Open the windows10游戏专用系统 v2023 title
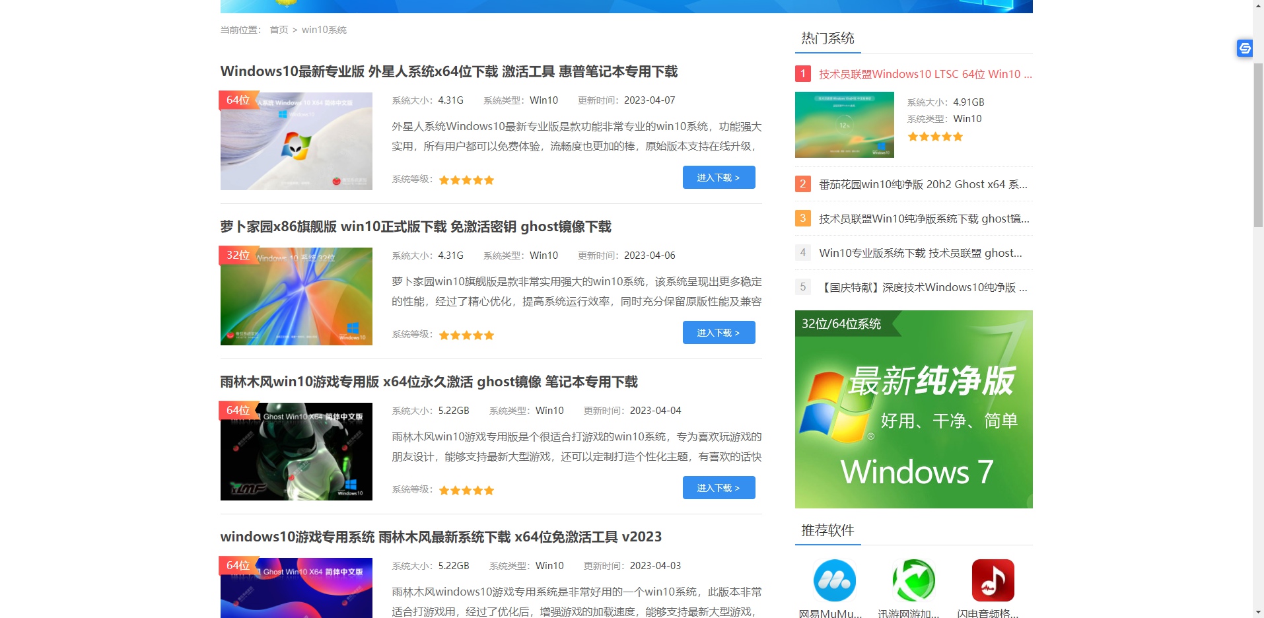 pyautogui.click(x=440, y=537)
